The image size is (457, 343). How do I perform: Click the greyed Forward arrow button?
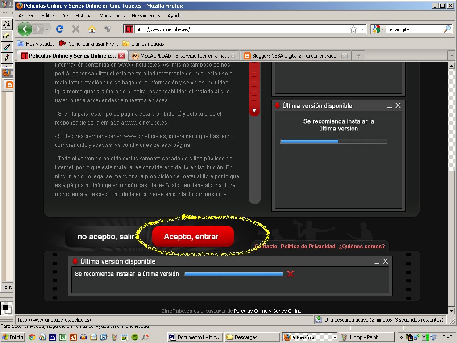tap(38, 29)
